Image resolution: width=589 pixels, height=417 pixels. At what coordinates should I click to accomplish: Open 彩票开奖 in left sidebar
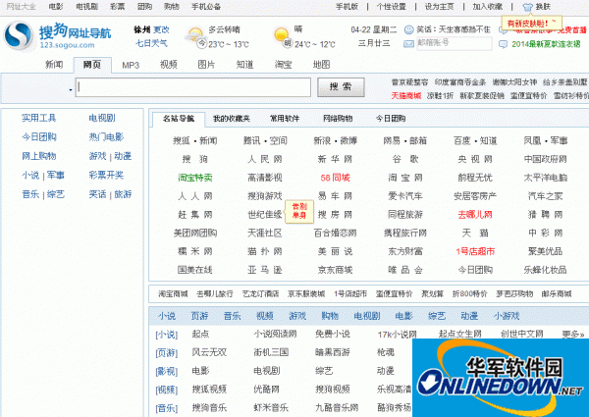106,176
